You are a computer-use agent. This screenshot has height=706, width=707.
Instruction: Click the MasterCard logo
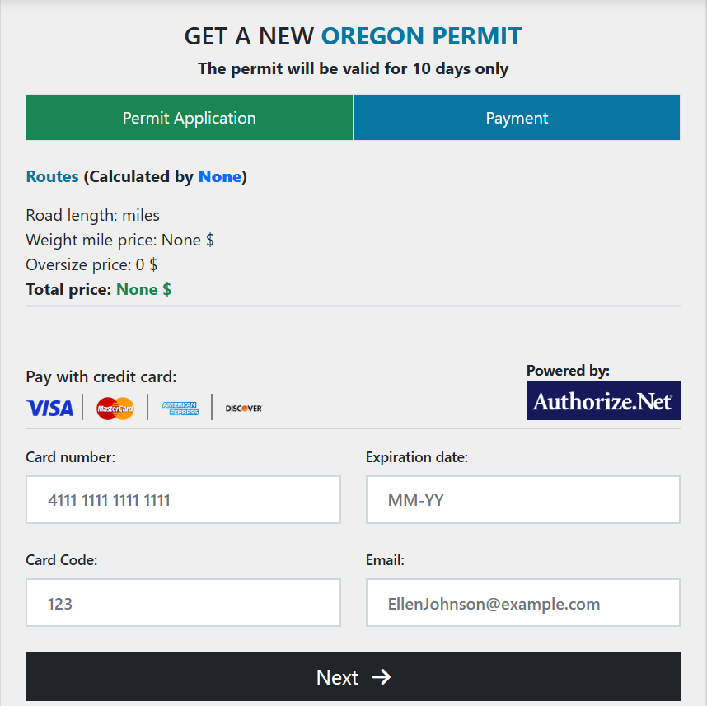click(115, 408)
